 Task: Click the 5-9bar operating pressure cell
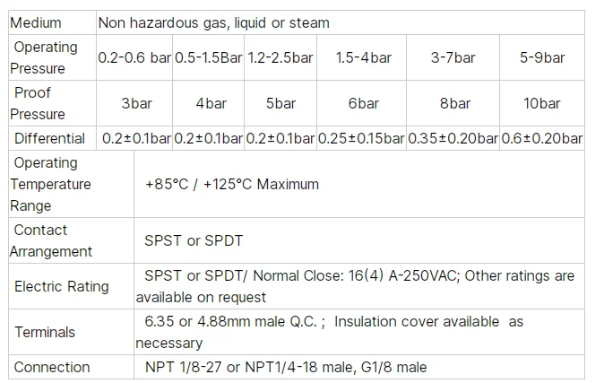pyautogui.click(x=542, y=57)
